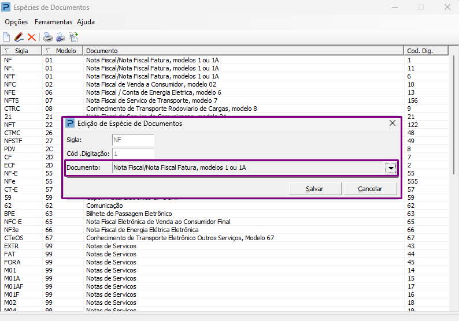Click the Sigla input field in the dialog
Screen dimensions: 459x321
[133, 140]
